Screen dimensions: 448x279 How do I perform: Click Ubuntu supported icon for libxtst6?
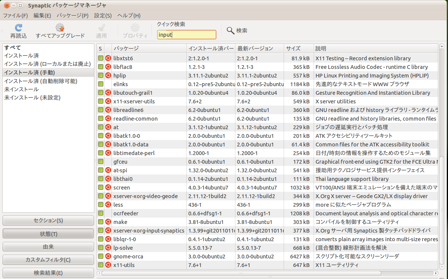(108, 58)
